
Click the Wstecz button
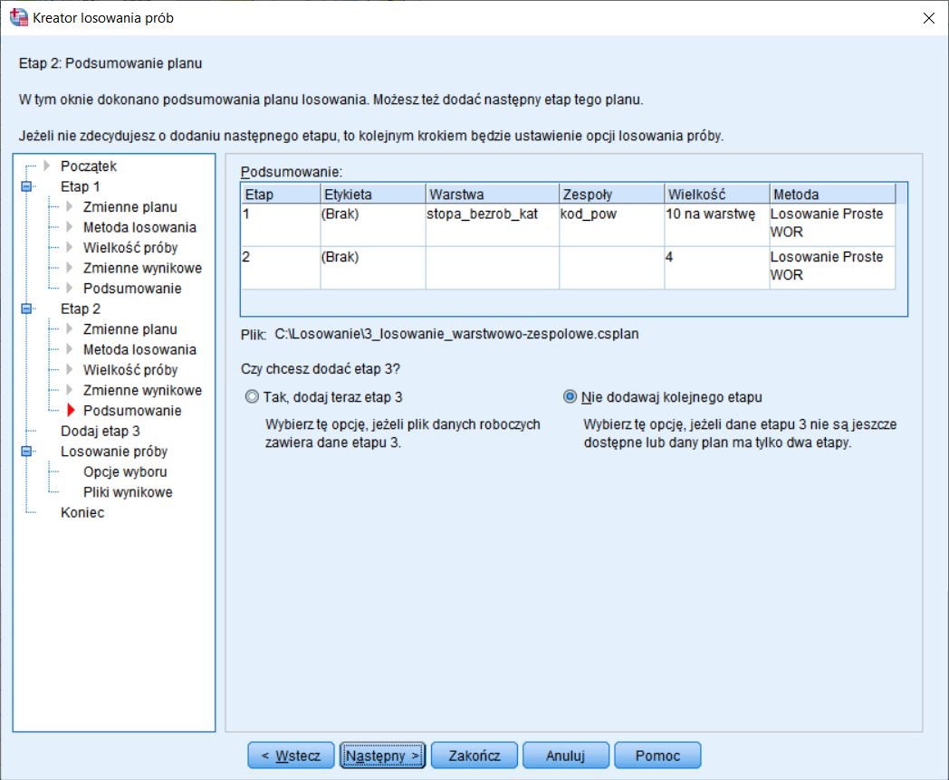click(291, 756)
